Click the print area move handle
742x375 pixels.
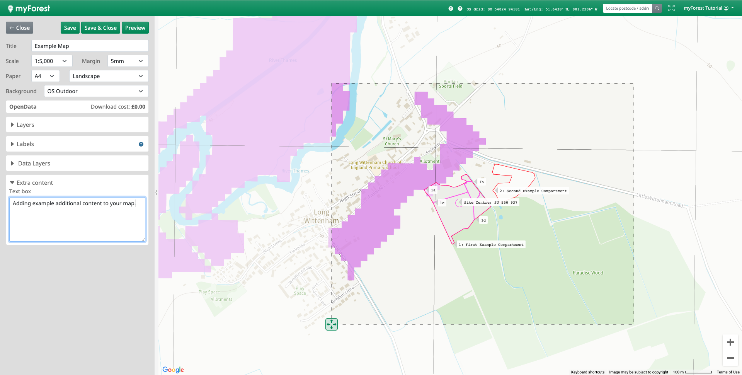(x=332, y=324)
